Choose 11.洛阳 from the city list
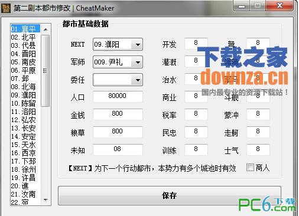299x216 pixels. [x=24, y=112]
